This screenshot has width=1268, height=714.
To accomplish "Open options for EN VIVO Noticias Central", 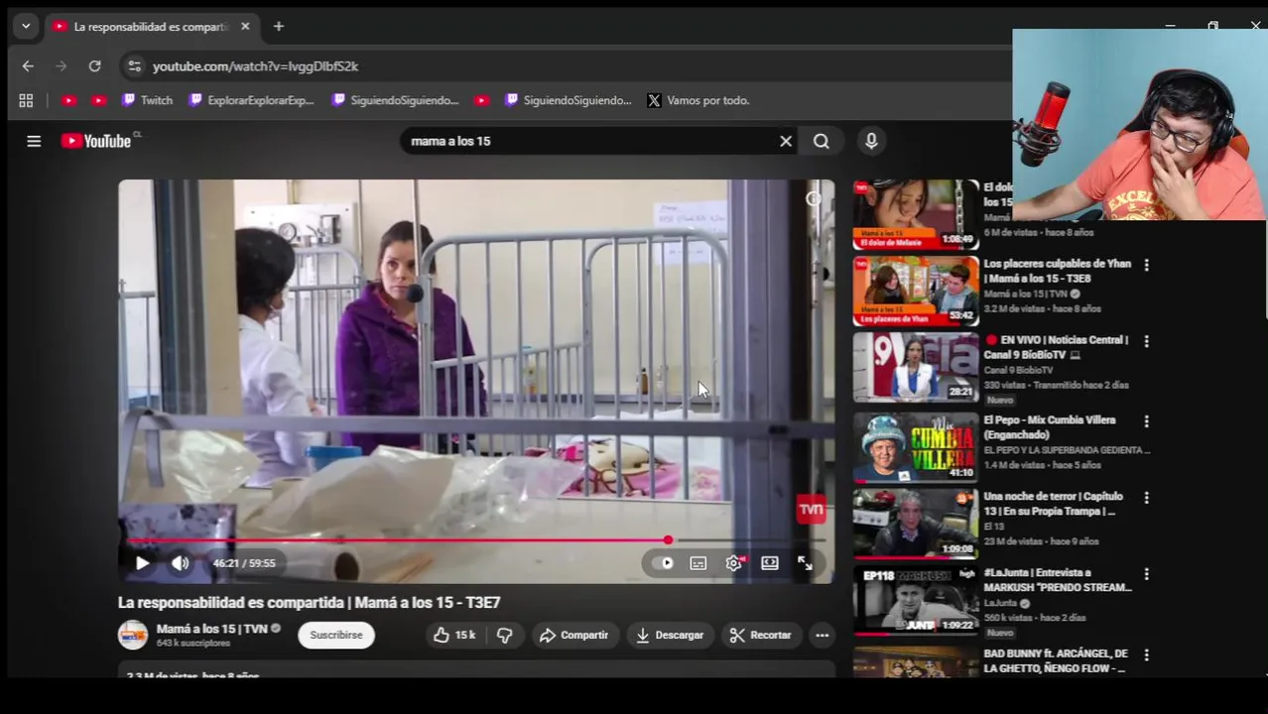I will [x=1146, y=341].
